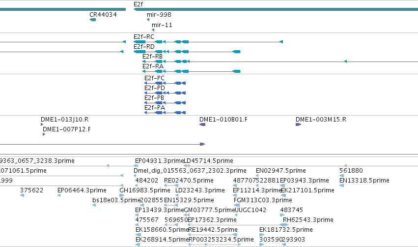Click the 487707 feature label
This screenshot has height=247, width=418.
[245, 181]
